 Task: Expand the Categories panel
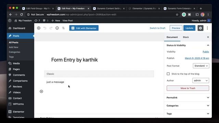pyautogui.click(x=188, y=106)
